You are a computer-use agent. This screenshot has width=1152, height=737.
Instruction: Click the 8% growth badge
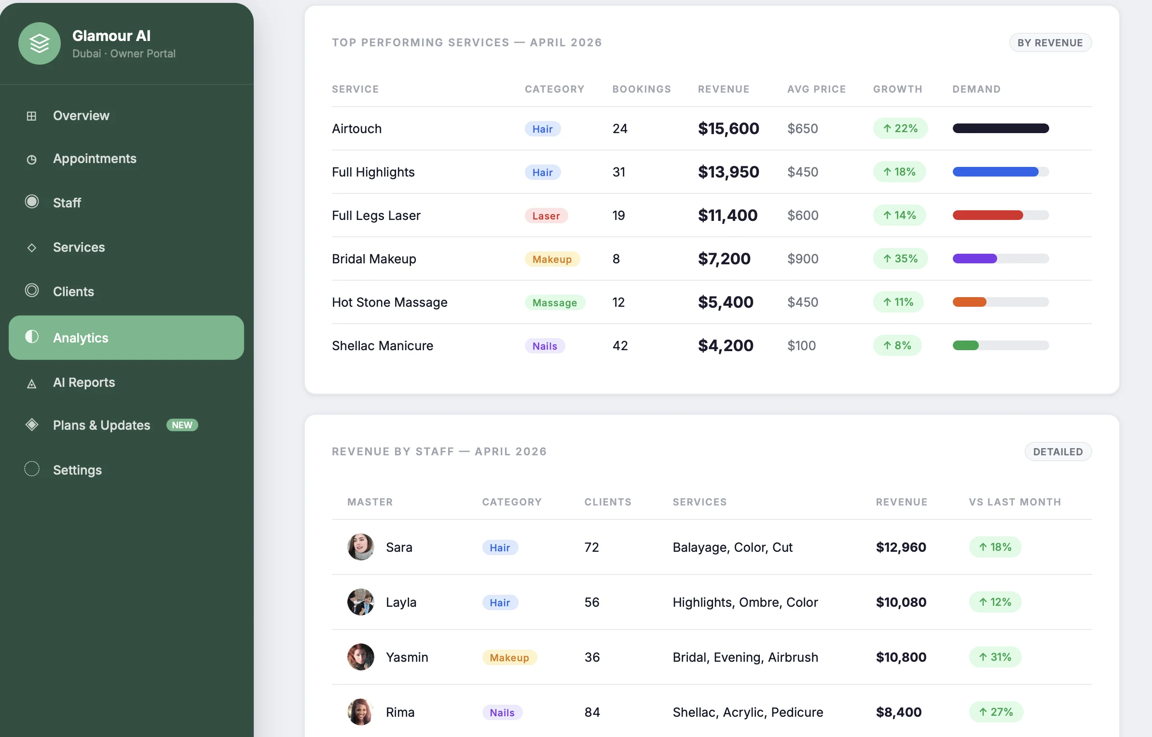897,345
